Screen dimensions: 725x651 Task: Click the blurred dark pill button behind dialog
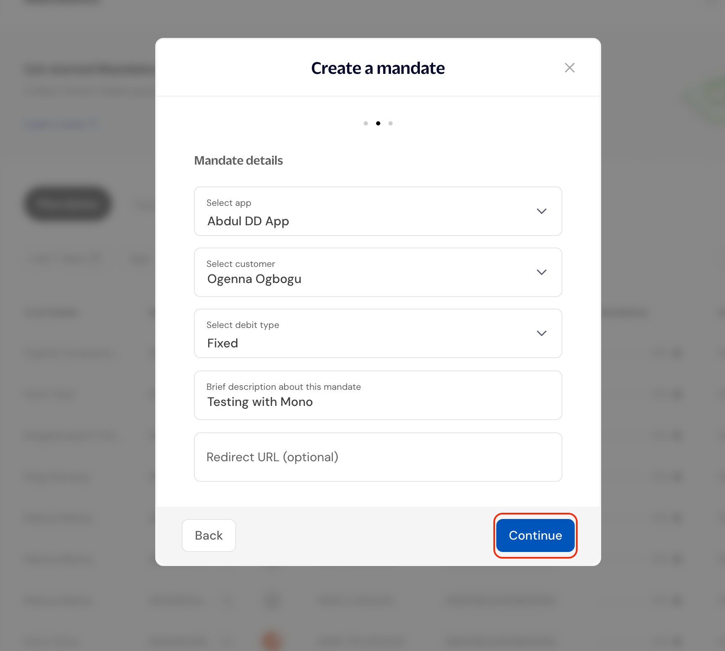coord(68,203)
